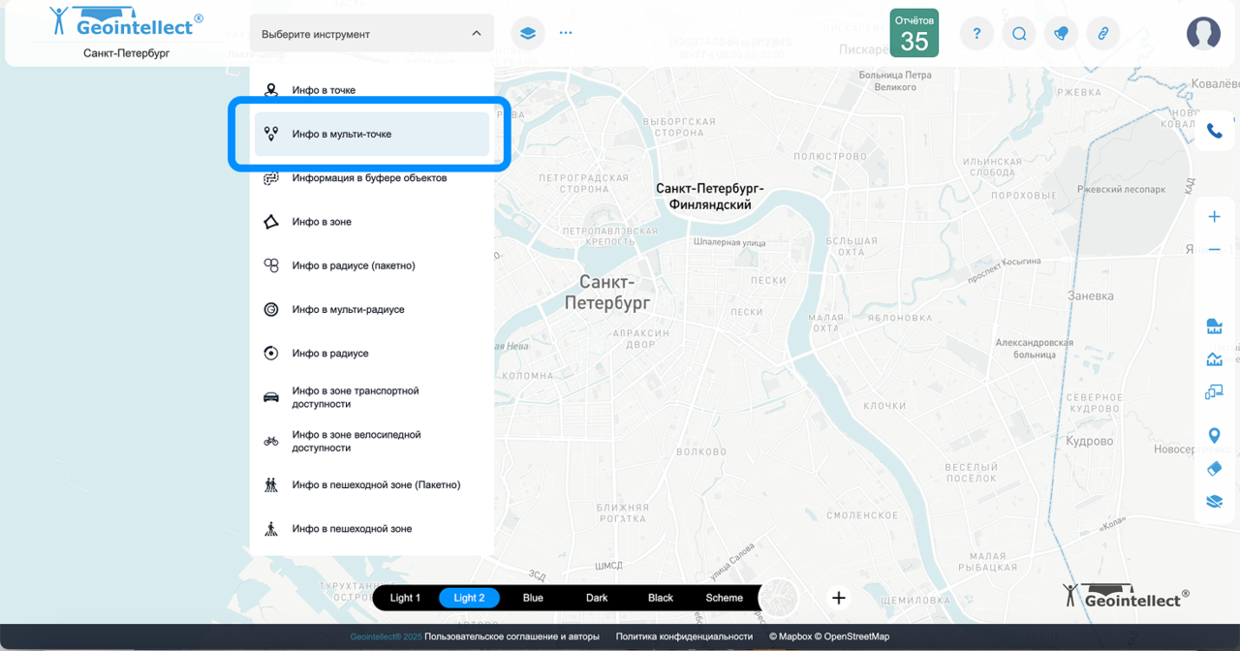Click the chain link share icon
1240x651 pixels.
[x=1102, y=34]
